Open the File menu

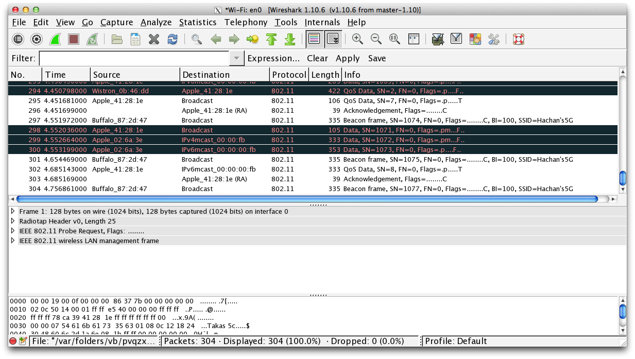(19, 22)
